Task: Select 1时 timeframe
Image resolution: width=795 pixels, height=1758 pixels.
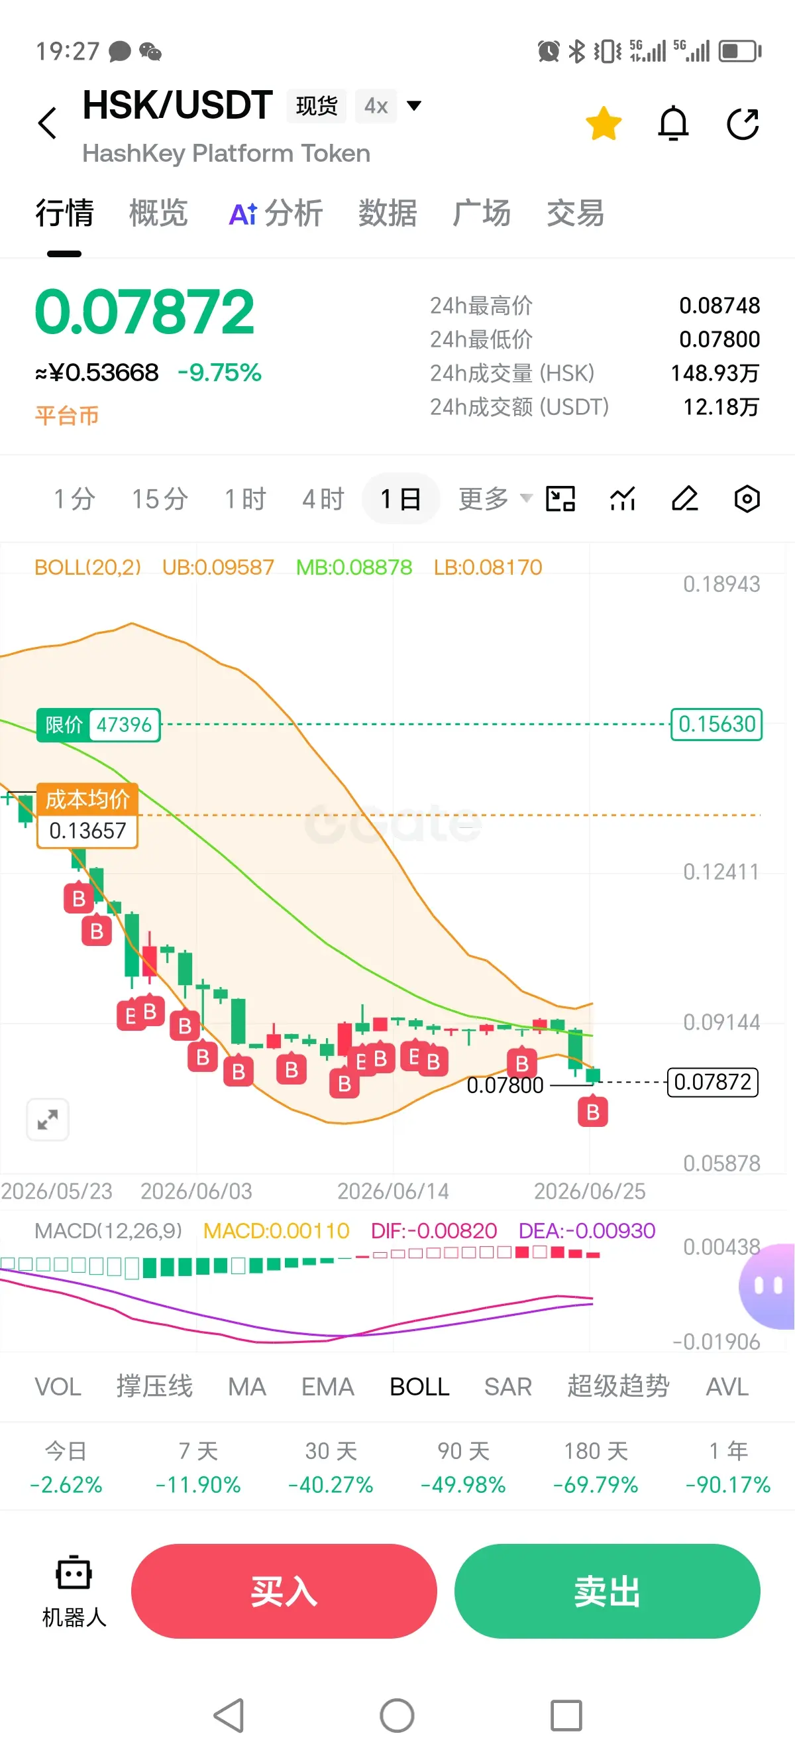Action: pyautogui.click(x=245, y=499)
